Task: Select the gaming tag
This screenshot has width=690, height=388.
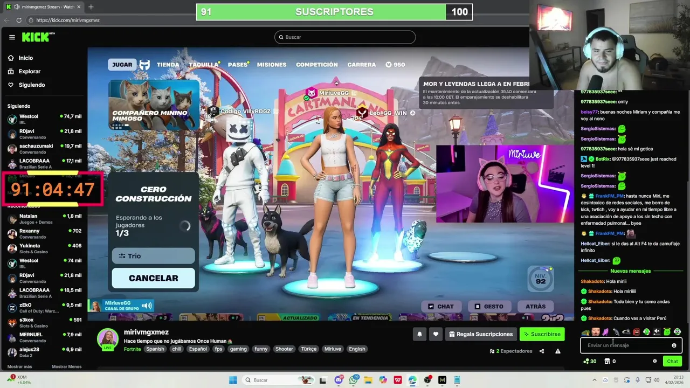Action: click(x=238, y=349)
